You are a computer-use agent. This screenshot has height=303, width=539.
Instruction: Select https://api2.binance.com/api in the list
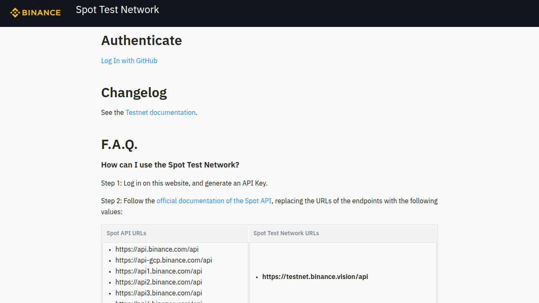coord(158,282)
